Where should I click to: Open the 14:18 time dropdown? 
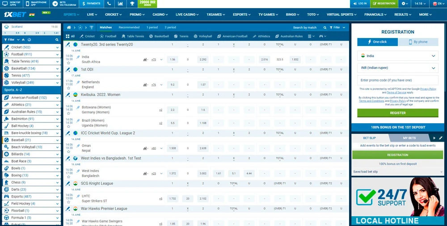coord(420,4)
